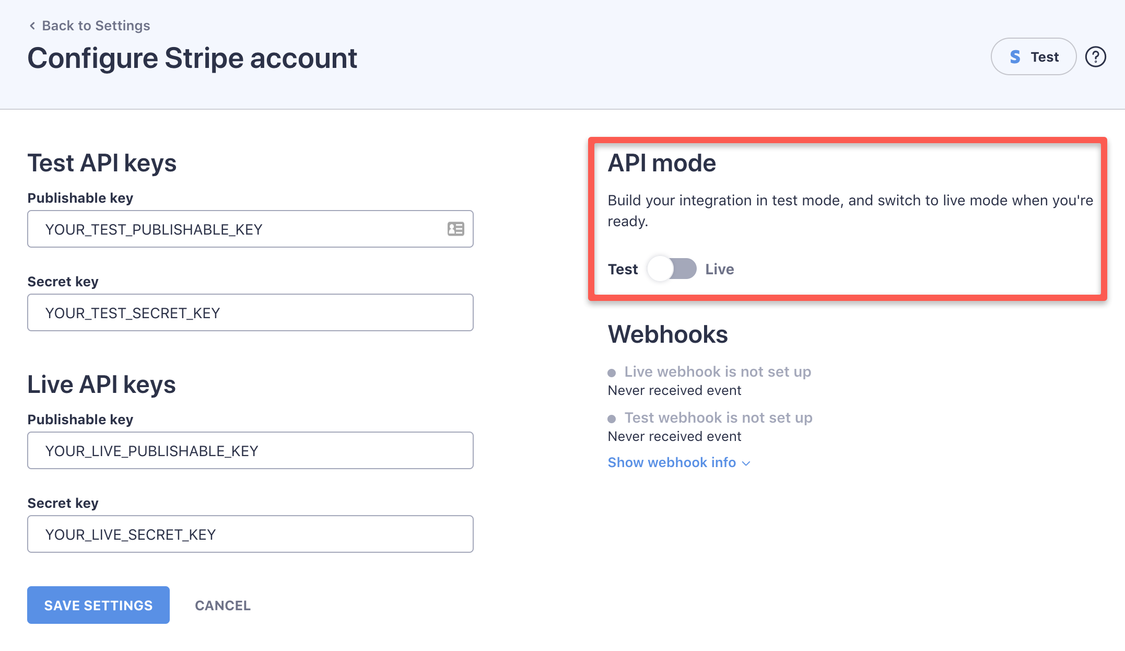Click the back chevron arrow icon
The image size is (1125, 651).
[32, 26]
